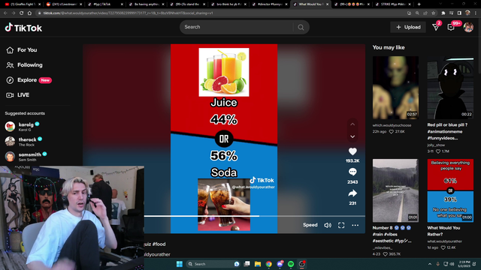Screen dimensions: 481x270
Task: Open Task View on the taskbar
Action: (247, 264)
